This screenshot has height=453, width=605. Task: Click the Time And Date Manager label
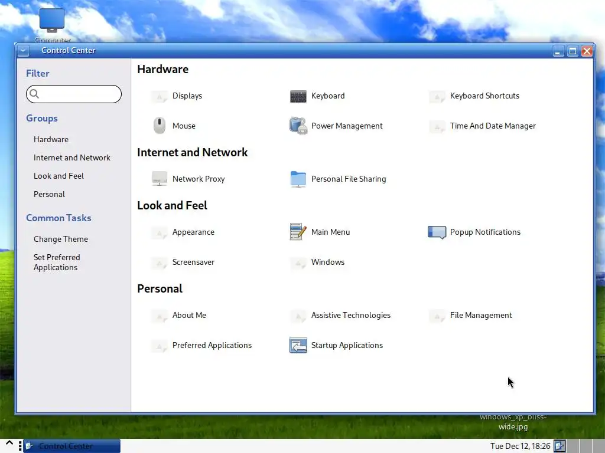point(493,126)
